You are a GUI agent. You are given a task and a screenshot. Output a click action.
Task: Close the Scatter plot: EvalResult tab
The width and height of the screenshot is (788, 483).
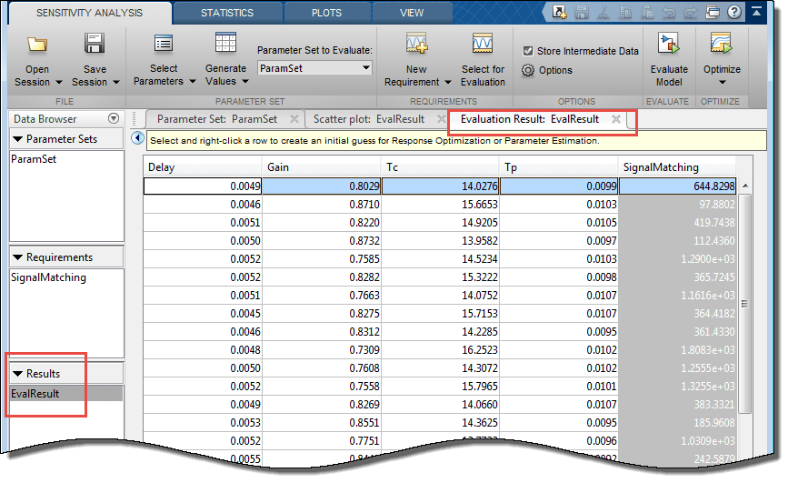[441, 119]
